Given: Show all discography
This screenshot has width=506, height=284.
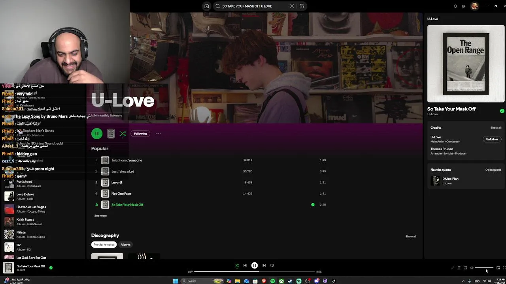Looking at the screenshot, I should click(411, 236).
